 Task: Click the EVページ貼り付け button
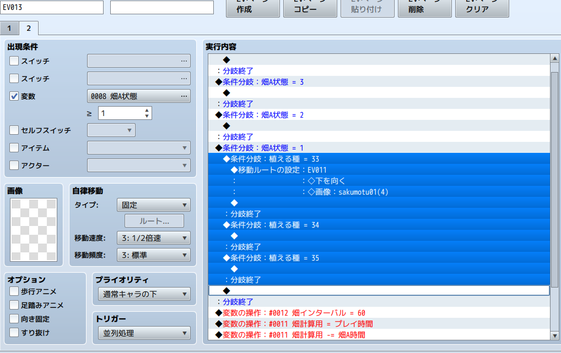[368, 8]
